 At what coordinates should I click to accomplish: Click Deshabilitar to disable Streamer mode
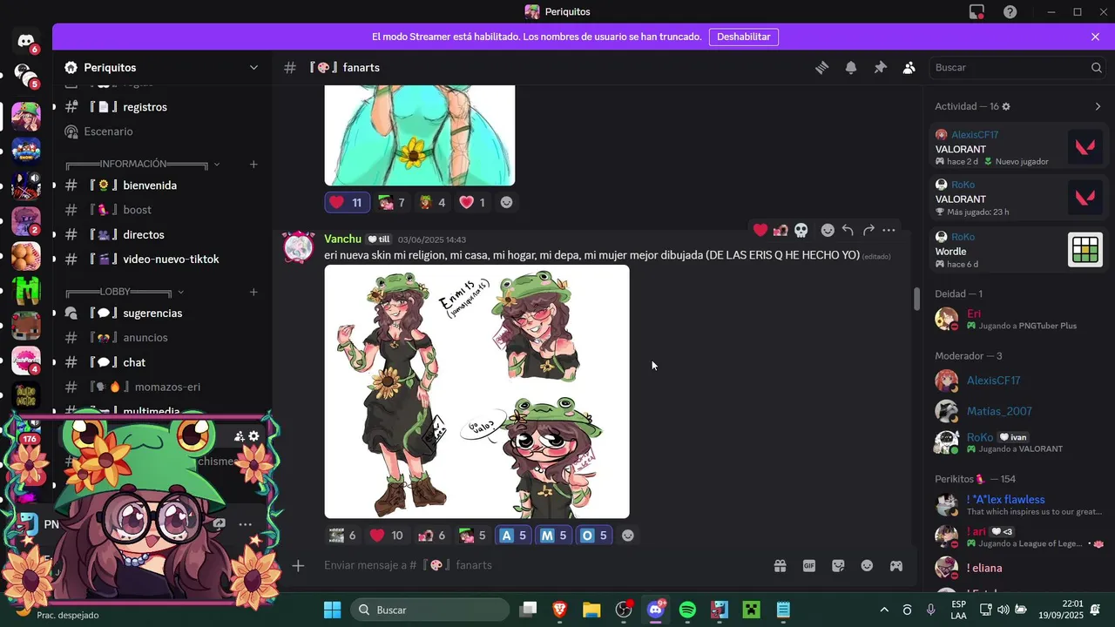(x=743, y=37)
